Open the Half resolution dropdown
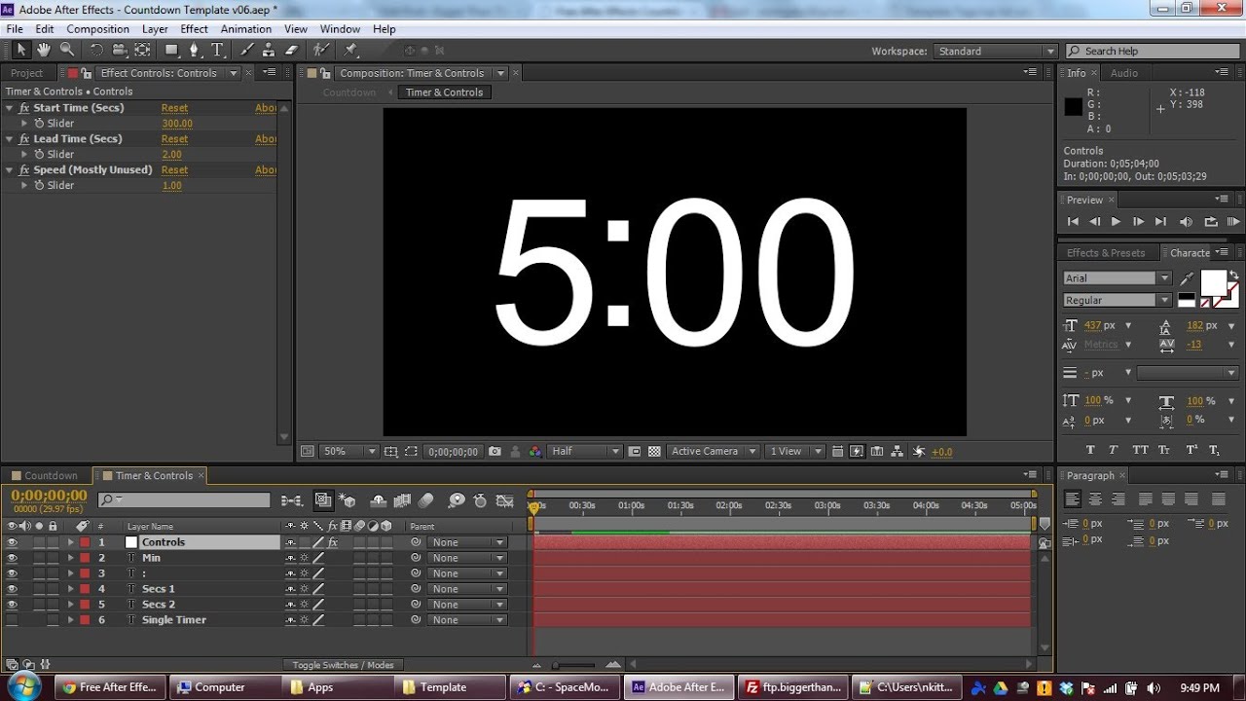 (585, 452)
